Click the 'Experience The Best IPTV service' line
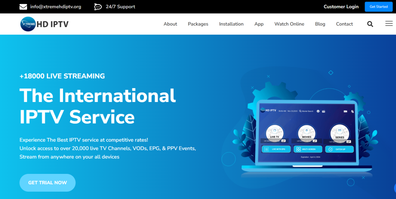The width and height of the screenshot is (396, 199). point(84,140)
